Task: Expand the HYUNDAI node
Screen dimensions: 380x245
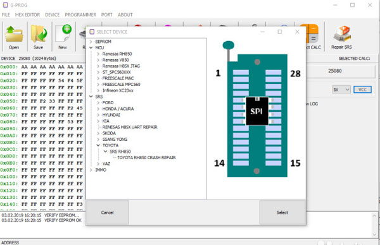Action: click(x=98, y=115)
